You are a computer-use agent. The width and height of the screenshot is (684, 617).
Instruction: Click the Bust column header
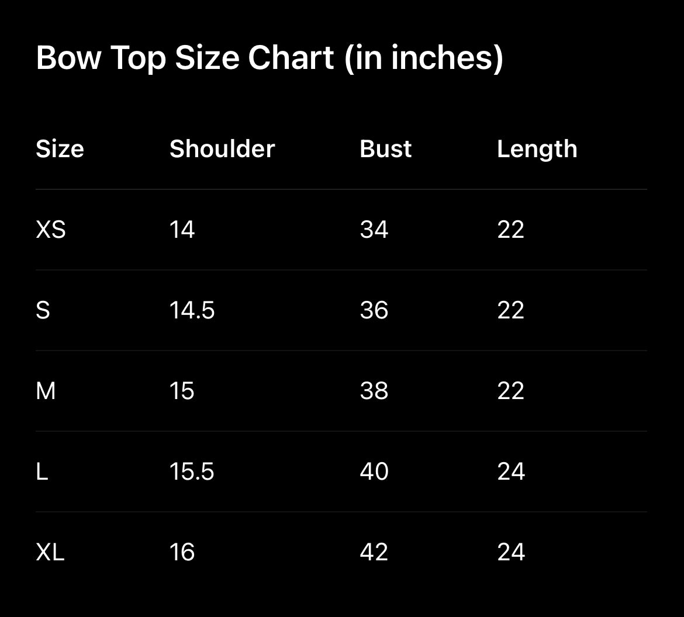(x=385, y=149)
